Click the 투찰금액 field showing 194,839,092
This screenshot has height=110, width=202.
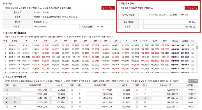(x=170, y=27)
